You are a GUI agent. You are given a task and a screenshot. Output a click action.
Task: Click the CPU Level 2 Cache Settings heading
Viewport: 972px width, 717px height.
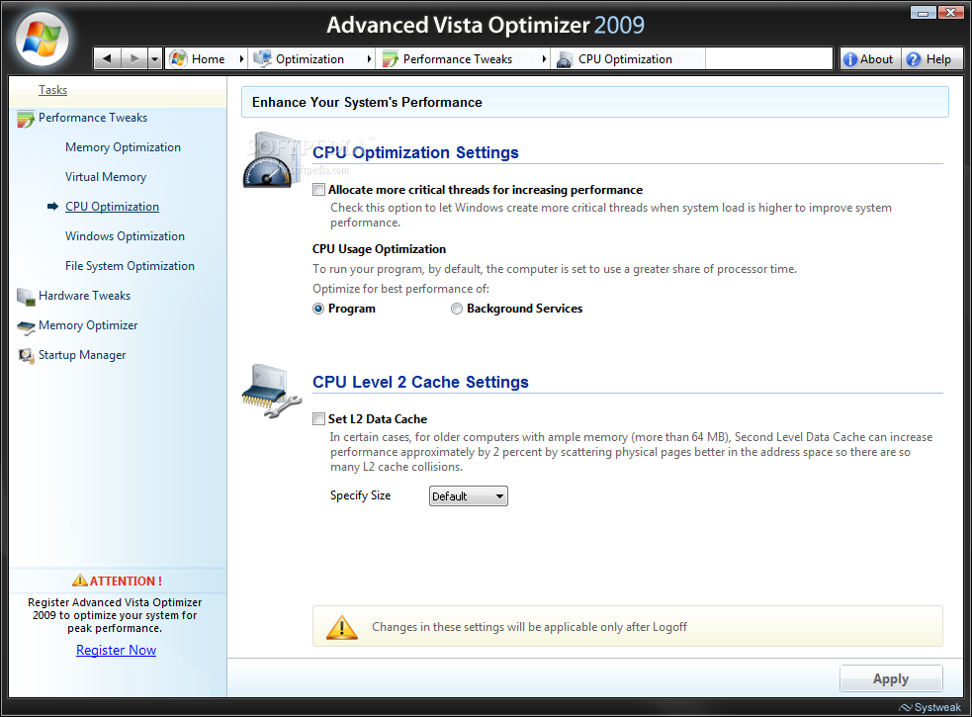click(420, 382)
